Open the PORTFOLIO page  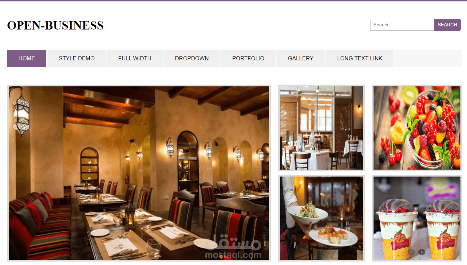tap(248, 59)
